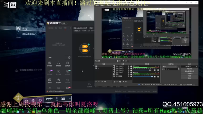This screenshot has width=203, height=114.
Task: Open the 弹幕助手 tool in the toolbox
Action: click(x=49, y=64)
